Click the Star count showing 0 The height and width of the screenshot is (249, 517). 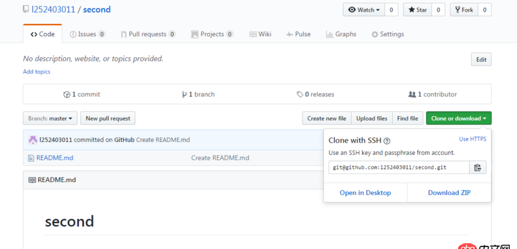(x=438, y=10)
